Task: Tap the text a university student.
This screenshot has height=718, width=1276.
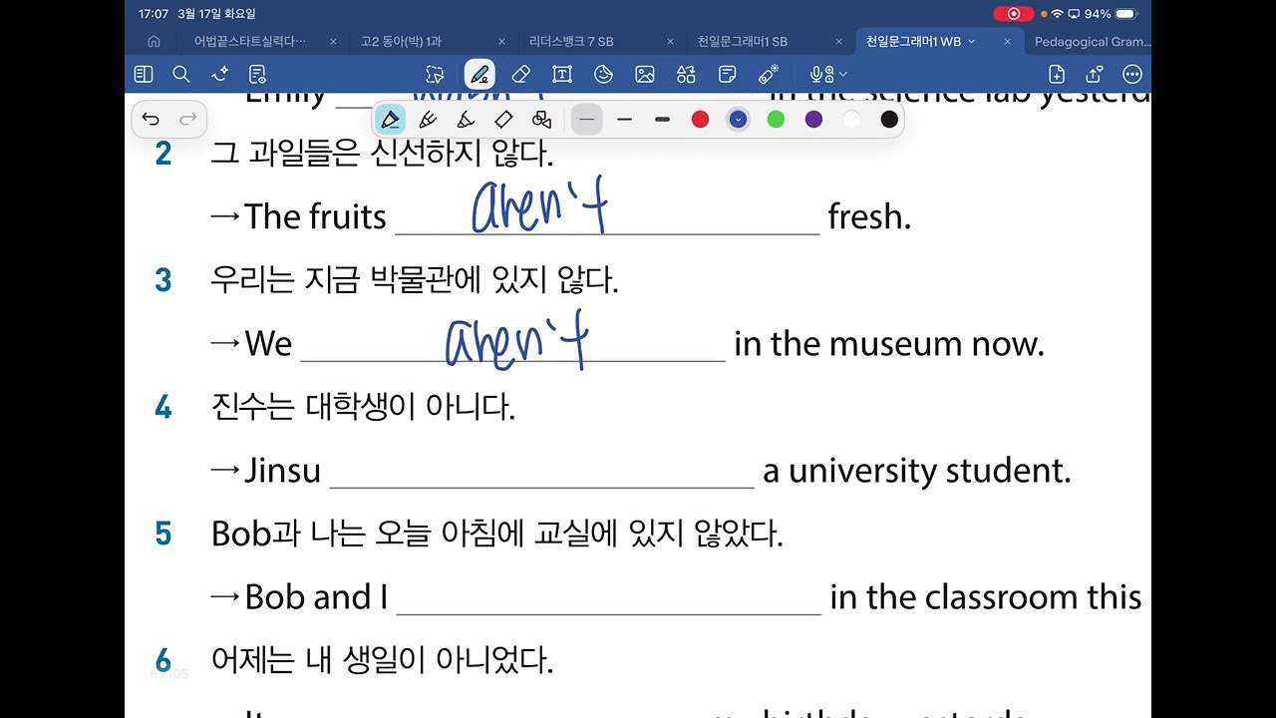Action: pyautogui.click(x=917, y=471)
